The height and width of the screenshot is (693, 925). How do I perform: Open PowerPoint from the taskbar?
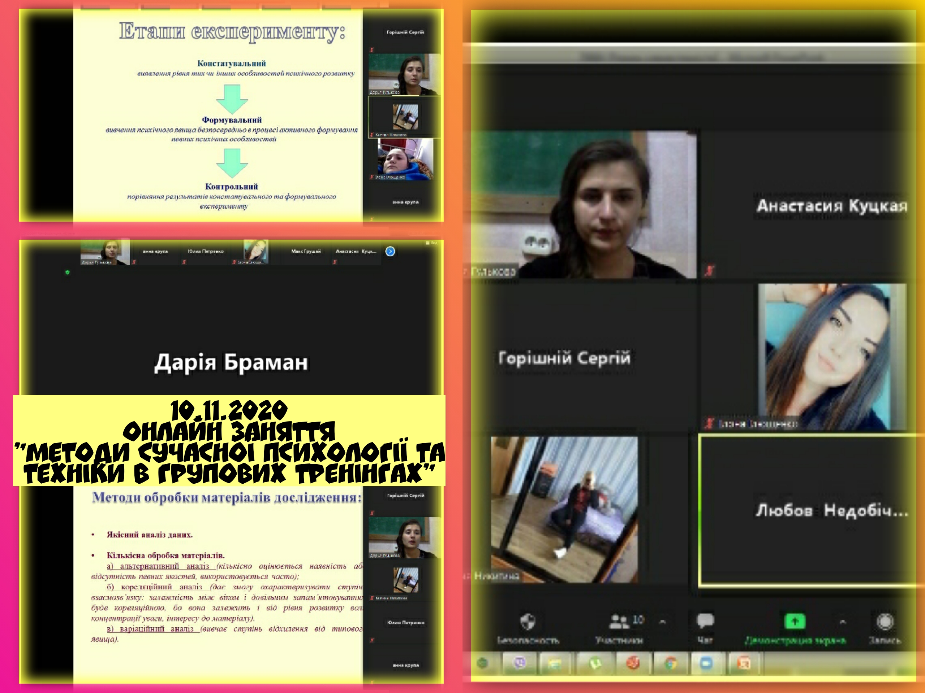743,663
